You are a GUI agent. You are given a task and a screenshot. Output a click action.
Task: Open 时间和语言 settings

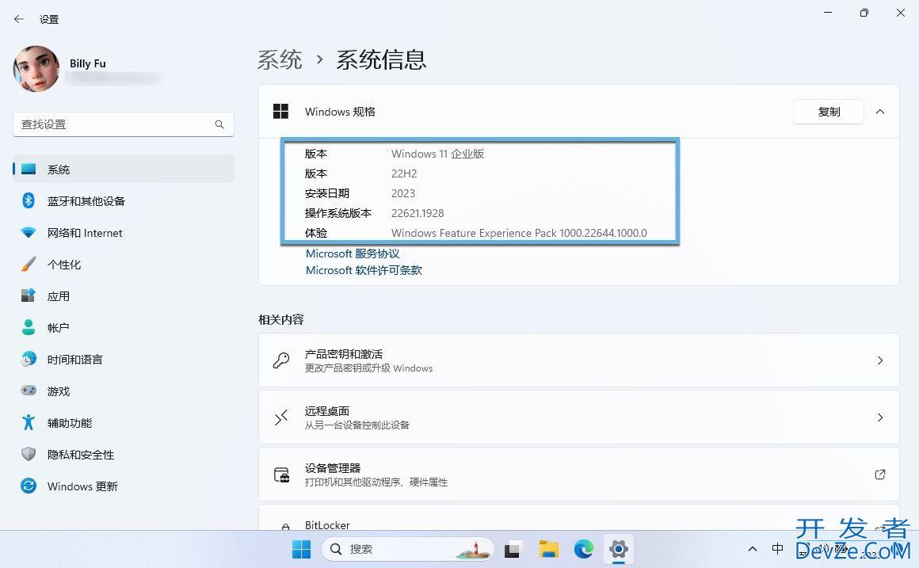coord(123,360)
